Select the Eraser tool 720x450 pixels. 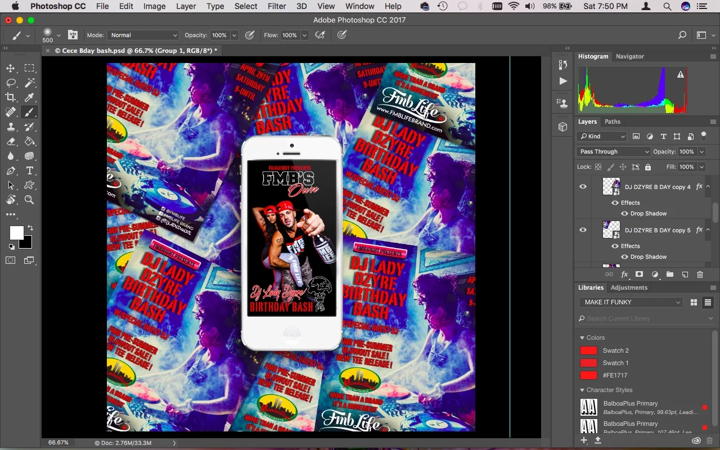coord(11,141)
